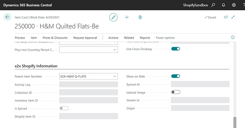Click the collapse page arrows icon
The width and height of the screenshot is (245, 128).
pos(233,17)
